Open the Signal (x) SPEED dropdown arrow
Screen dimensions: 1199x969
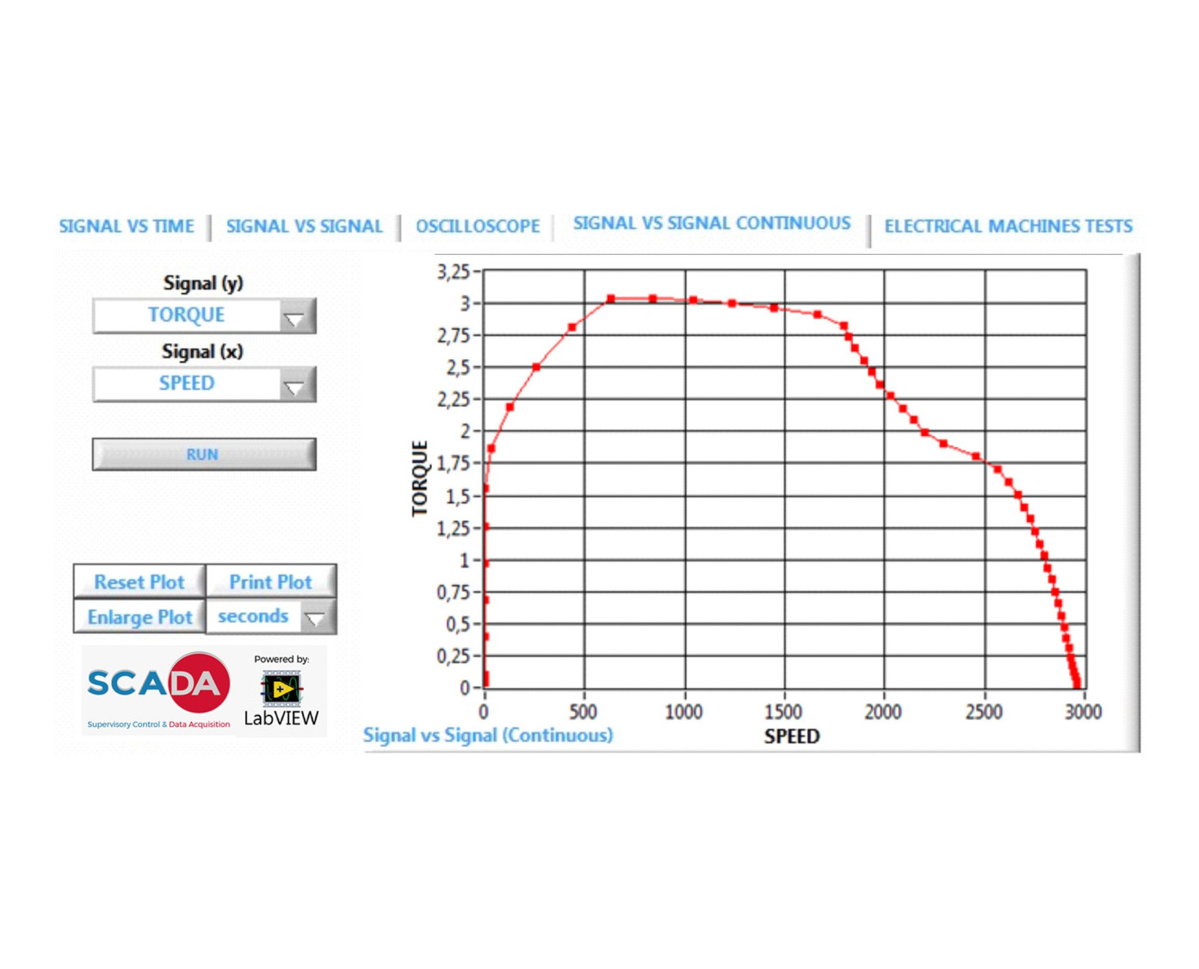coord(294,387)
